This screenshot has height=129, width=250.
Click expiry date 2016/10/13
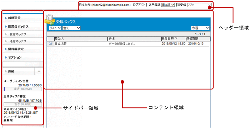(x=196, y=44)
